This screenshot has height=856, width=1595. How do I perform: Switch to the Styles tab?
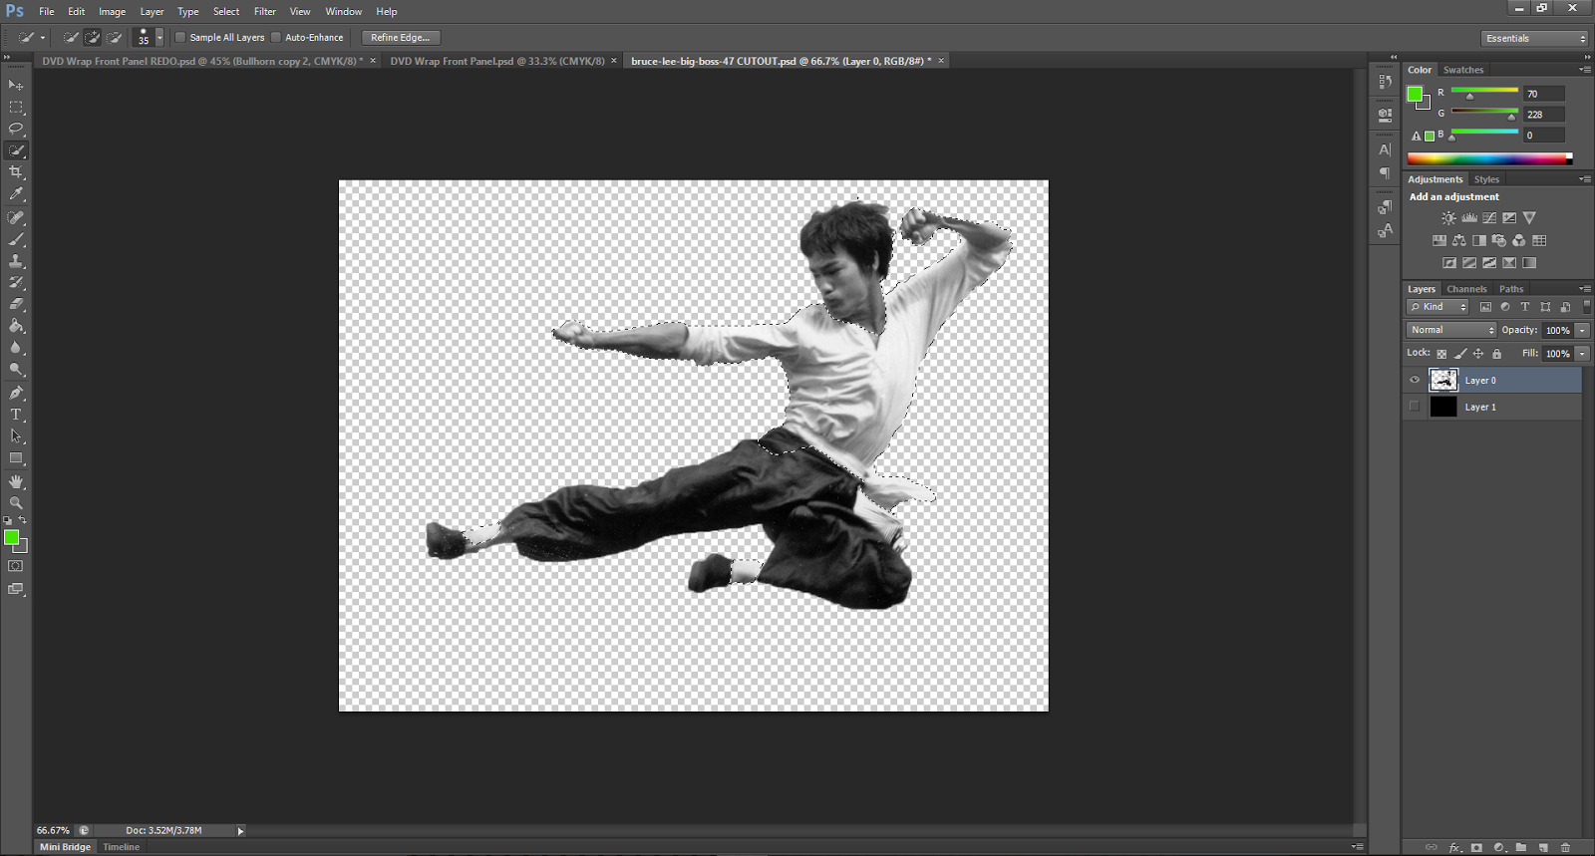[x=1486, y=179]
